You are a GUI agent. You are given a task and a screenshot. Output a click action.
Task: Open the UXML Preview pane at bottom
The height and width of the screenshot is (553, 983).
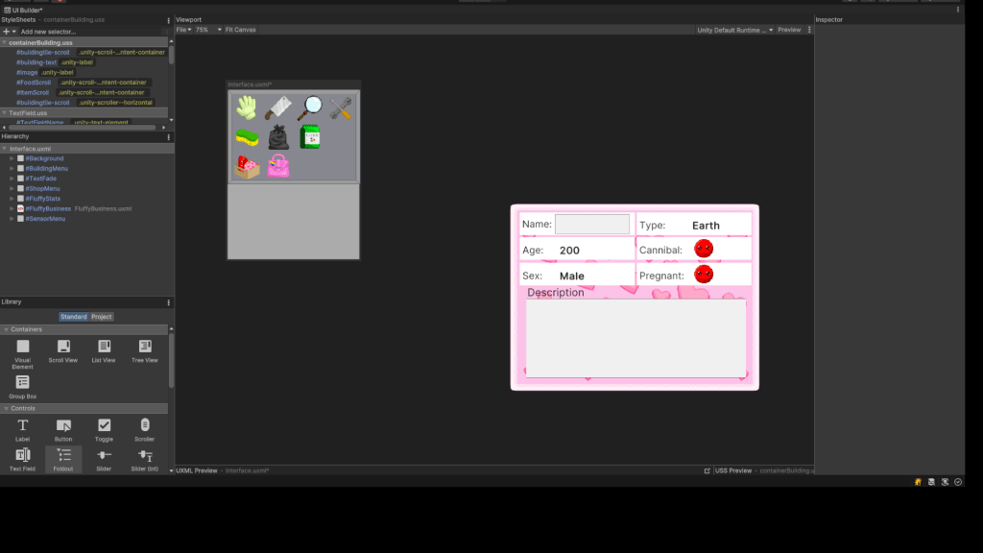tap(197, 471)
